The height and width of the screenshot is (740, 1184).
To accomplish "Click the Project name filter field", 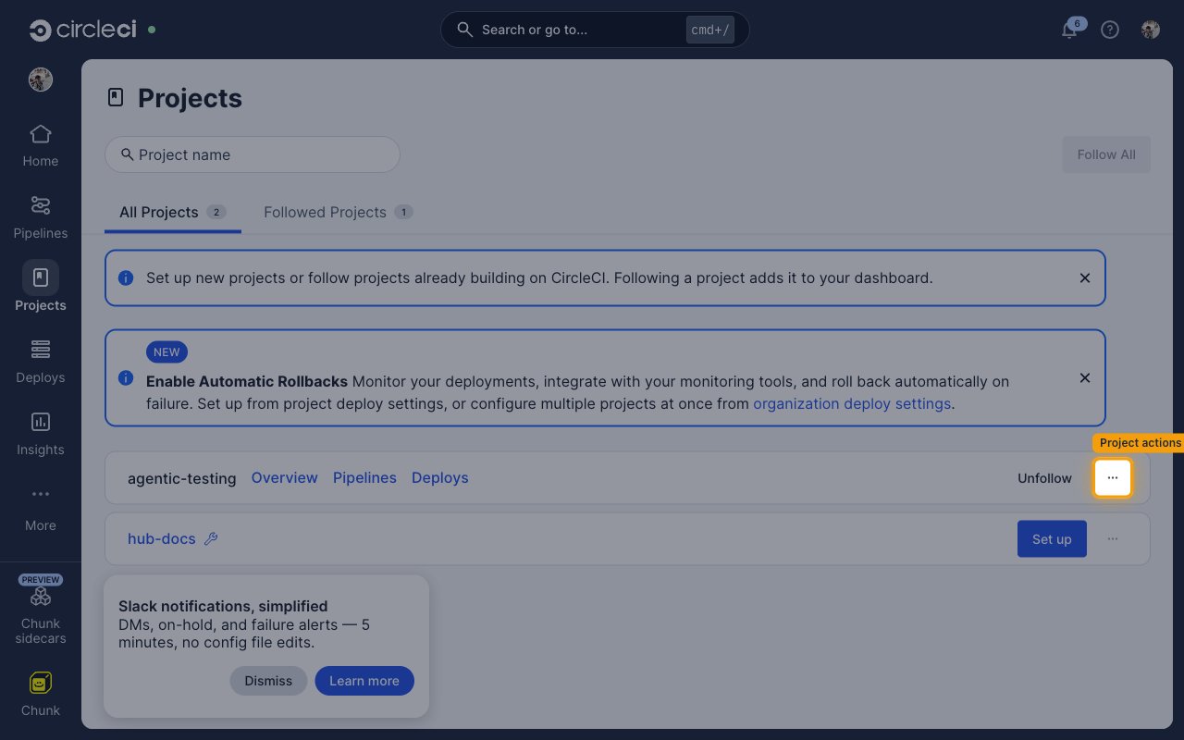I will point(253,154).
